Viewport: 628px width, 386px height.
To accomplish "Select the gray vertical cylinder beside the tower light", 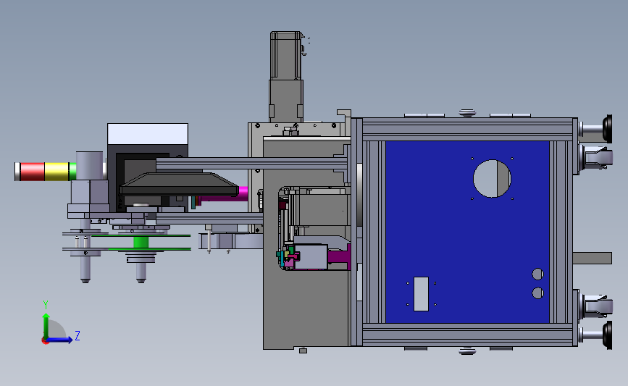I will coord(90,165).
